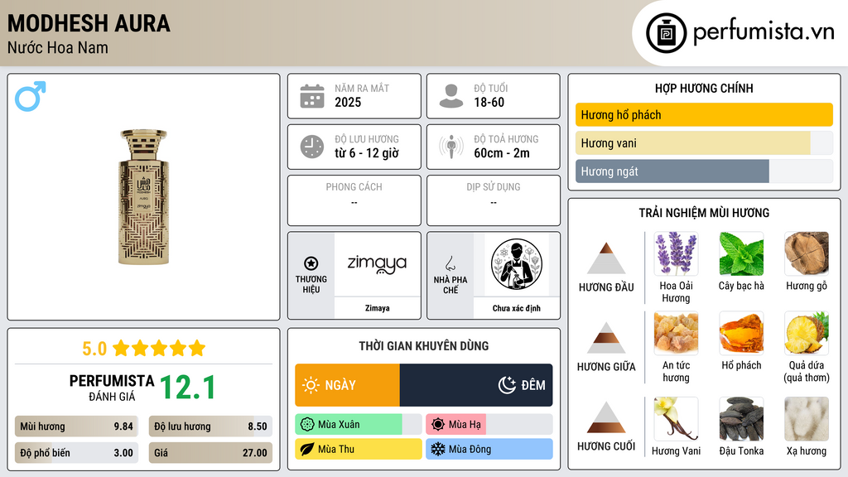Select the Đêm nighttime segment

point(476,385)
